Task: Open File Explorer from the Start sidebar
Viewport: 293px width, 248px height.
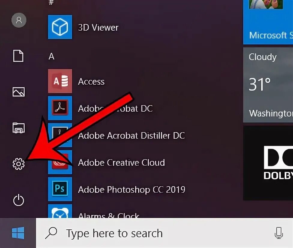Action: (19, 128)
